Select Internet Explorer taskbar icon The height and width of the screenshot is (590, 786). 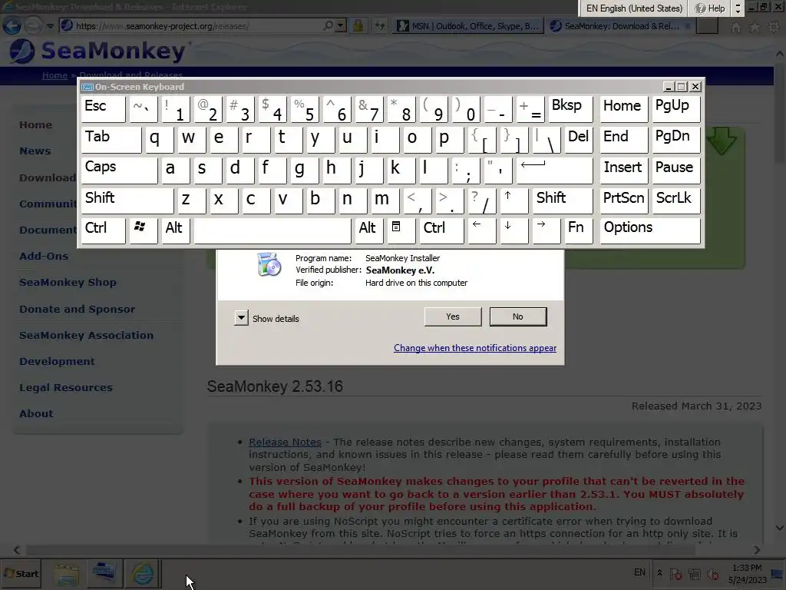tap(142, 573)
